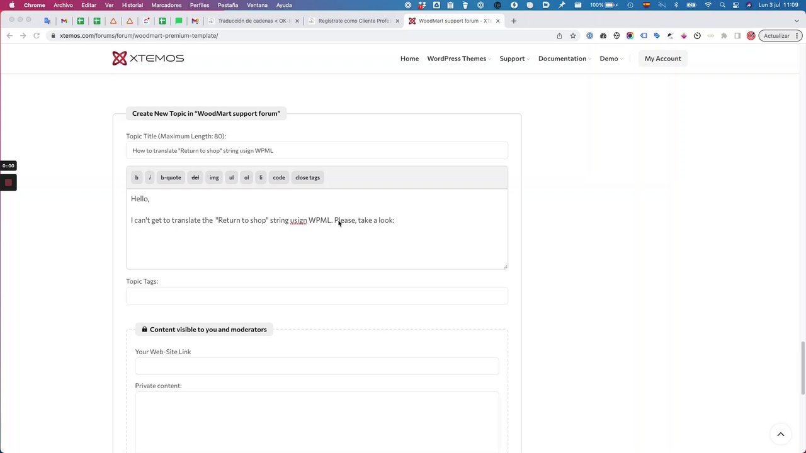806x453 pixels.
Task: Open the colorful circle extension icon
Action: (x=630, y=36)
